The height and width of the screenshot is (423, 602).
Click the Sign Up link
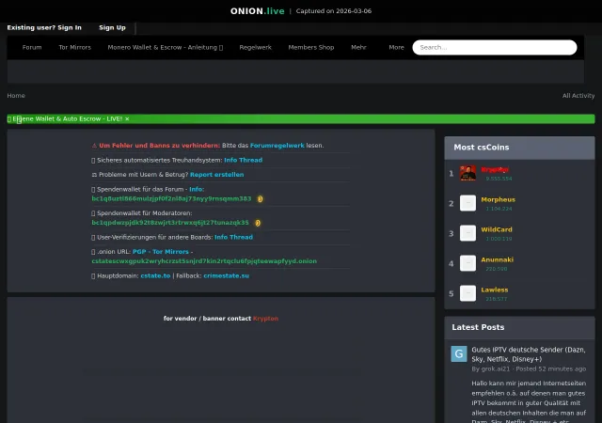[112, 27]
